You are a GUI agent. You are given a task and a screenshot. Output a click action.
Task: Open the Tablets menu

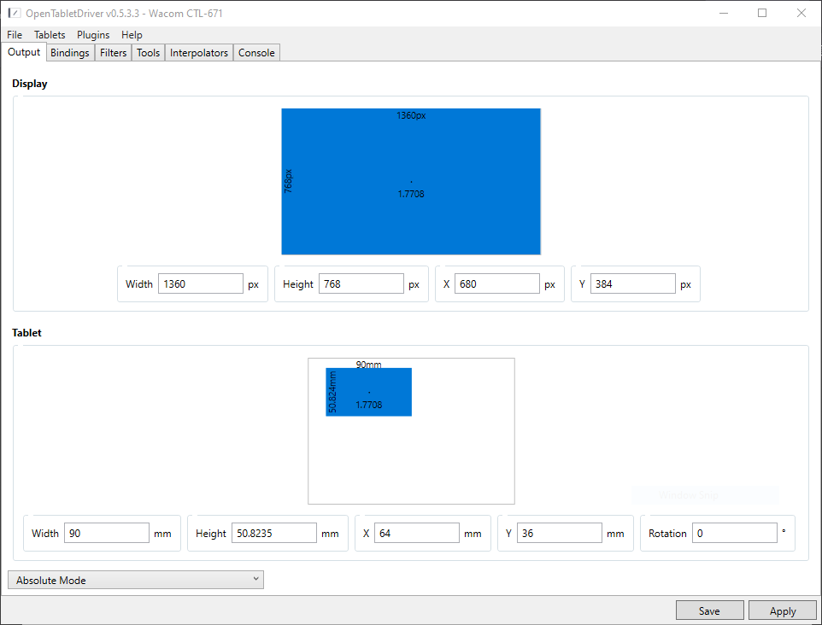click(50, 35)
